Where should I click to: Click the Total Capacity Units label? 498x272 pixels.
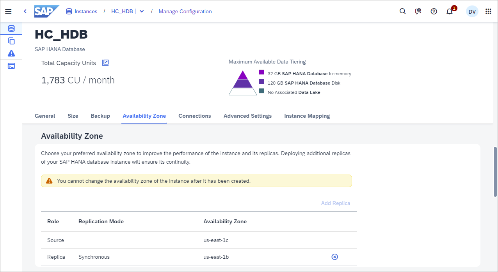coord(69,63)
